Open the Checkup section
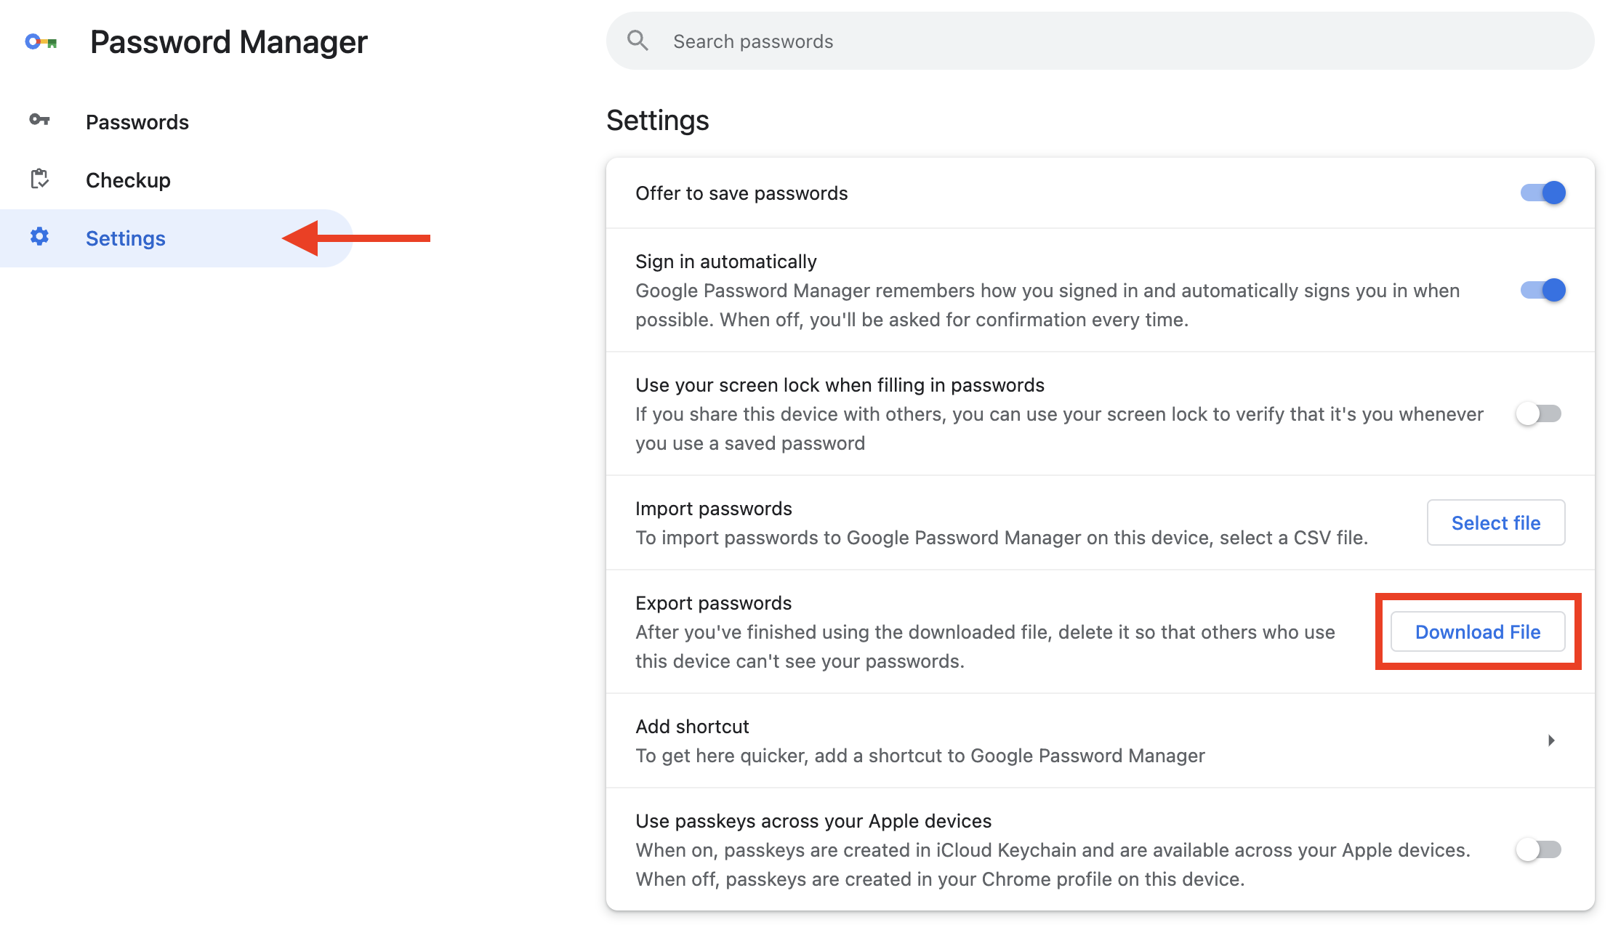This screenshot has width=1621, height=933. 128,179
